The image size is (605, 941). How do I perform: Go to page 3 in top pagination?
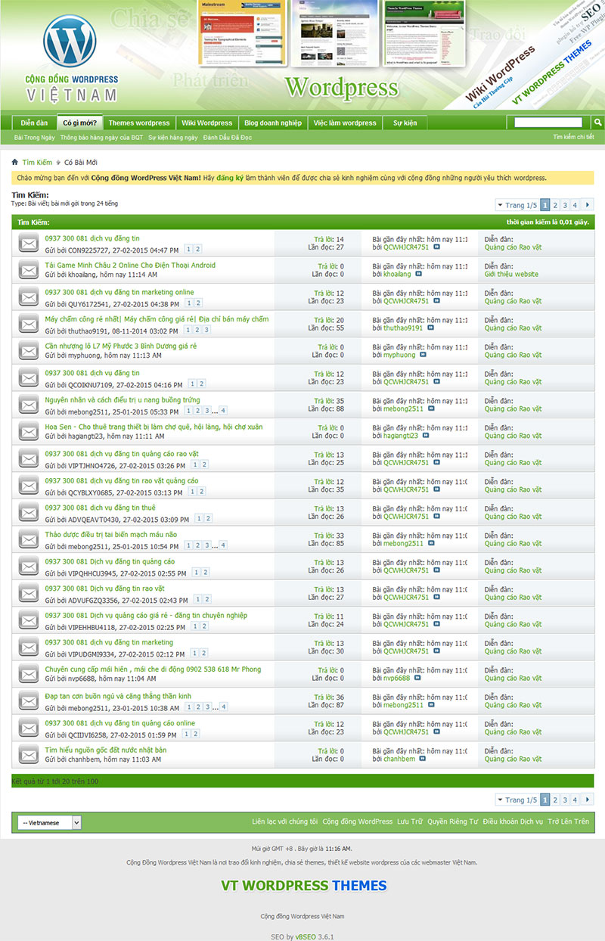coord(565,205)
